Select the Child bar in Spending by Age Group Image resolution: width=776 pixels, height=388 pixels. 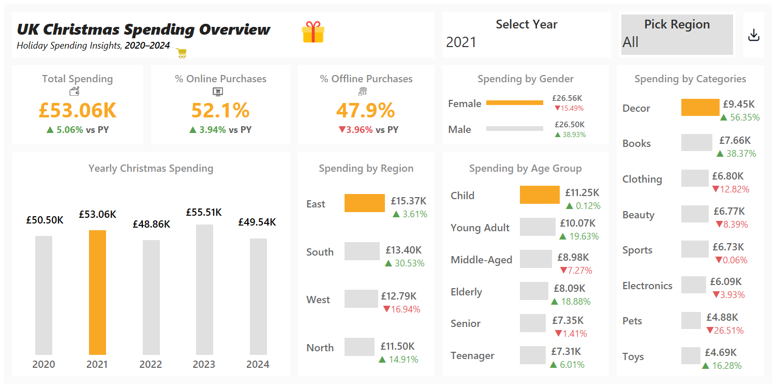[x=539, y=195]
